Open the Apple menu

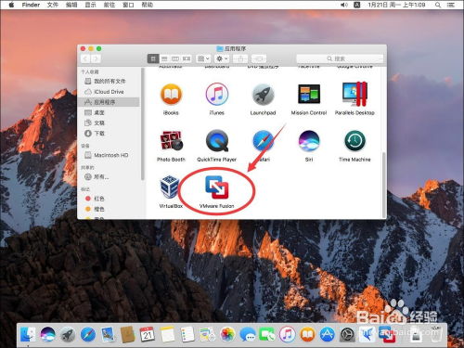tap(11, 5)
